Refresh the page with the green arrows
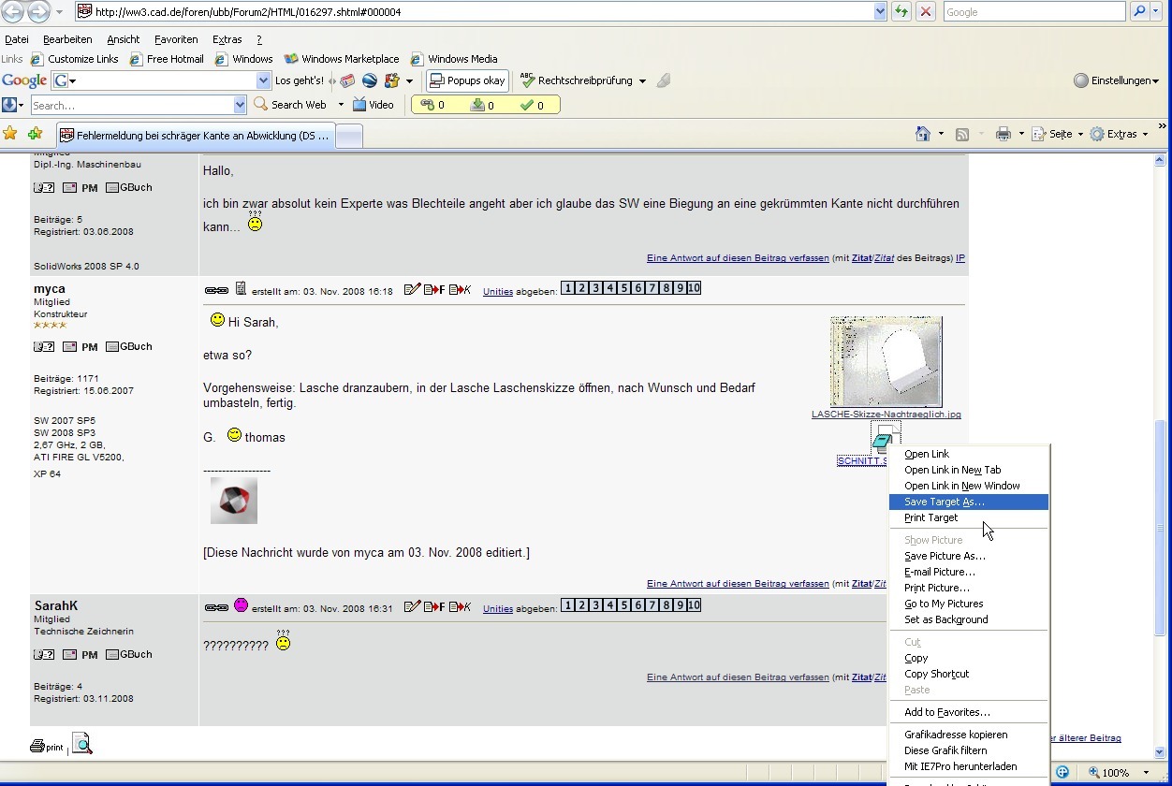The image size is (1172, 786). 901,11
